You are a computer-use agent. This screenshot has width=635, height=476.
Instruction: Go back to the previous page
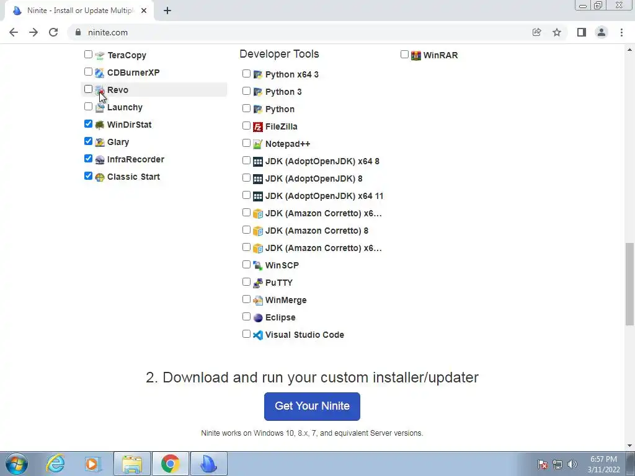[x=14, y=32]
